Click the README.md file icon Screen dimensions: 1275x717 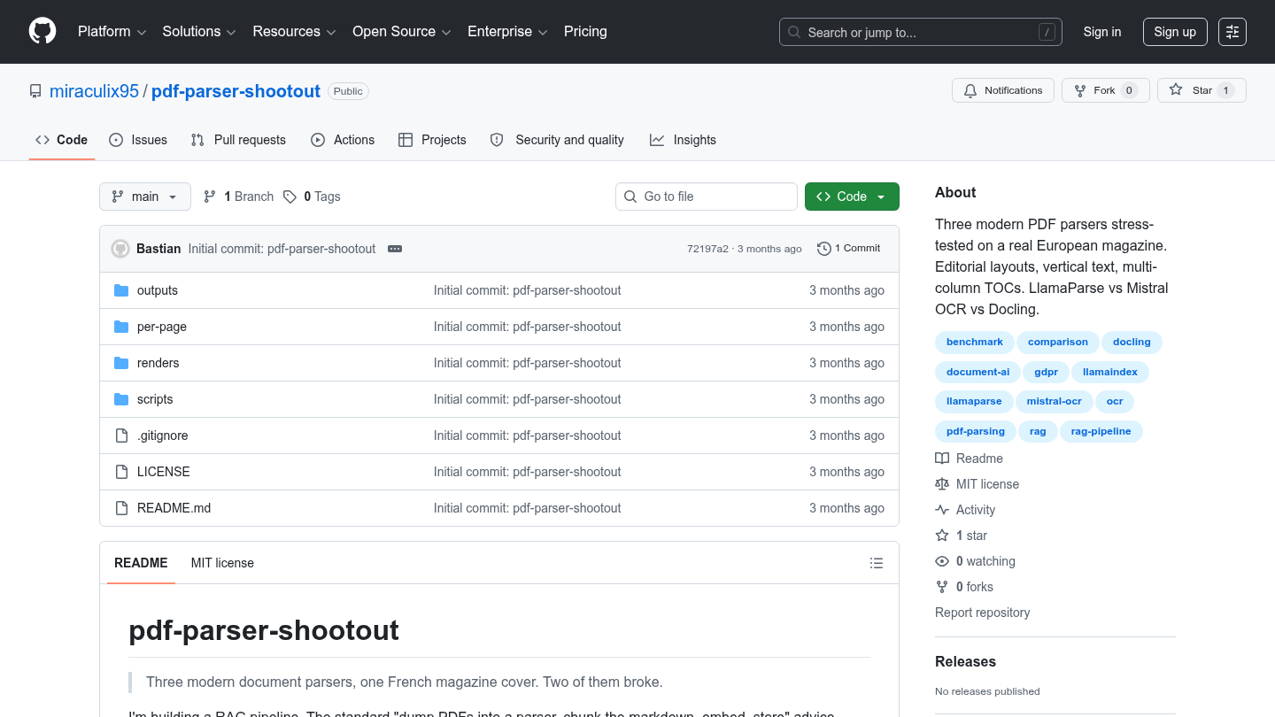coord(121,508)
